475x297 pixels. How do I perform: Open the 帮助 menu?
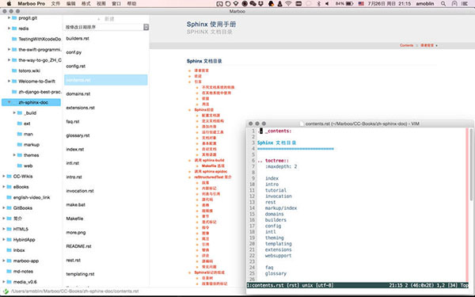point(131,4)
